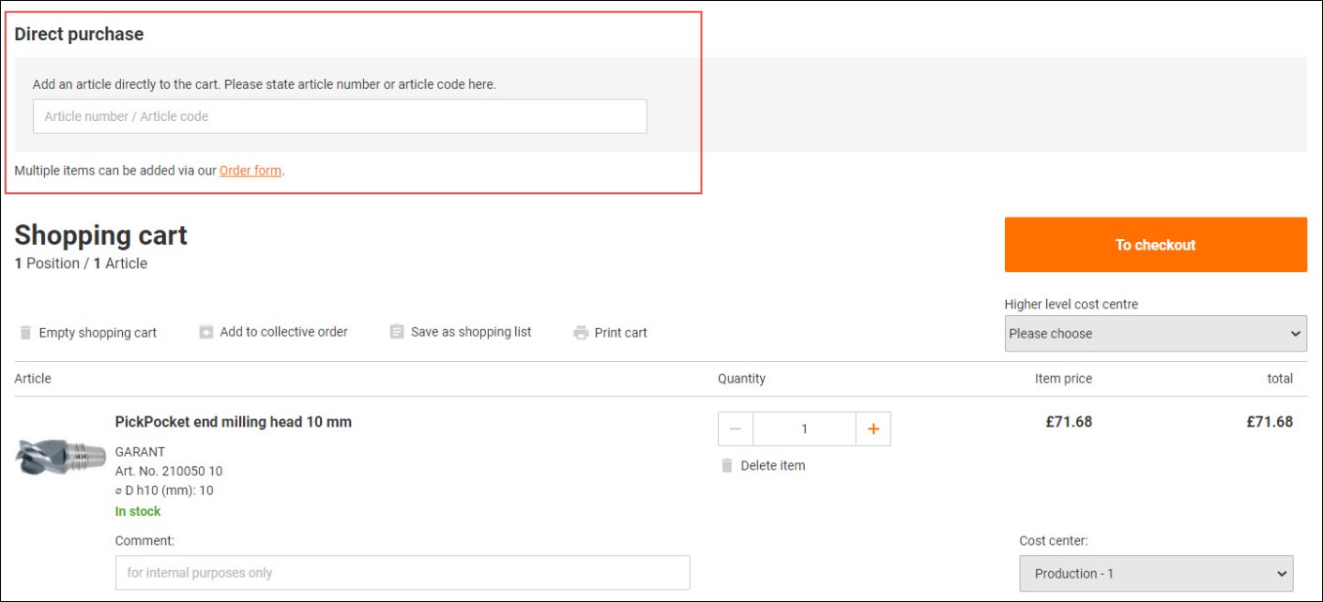Click the green In stock status text

[138, 511]
